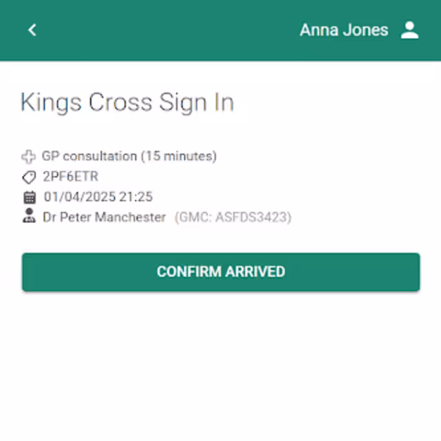Click the doctor icon beside Dr Peter Manchester
The width and height of the screenshot is (441, 441).
coord(29,217)
